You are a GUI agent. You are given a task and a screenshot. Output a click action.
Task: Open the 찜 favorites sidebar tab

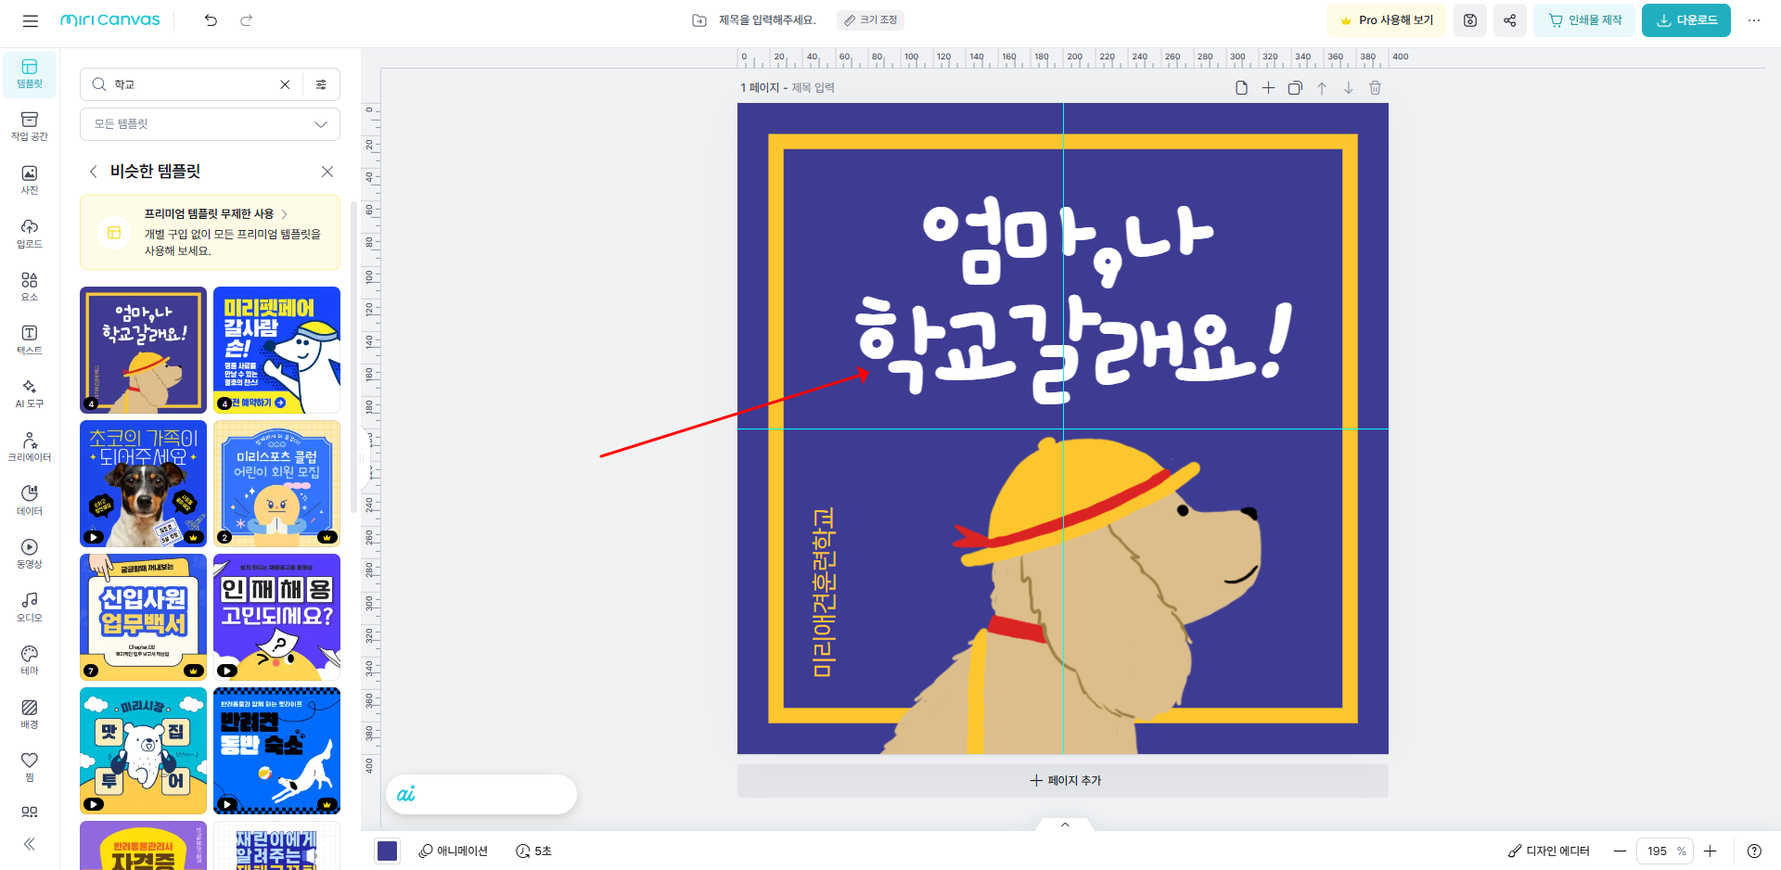click(30, 768)
